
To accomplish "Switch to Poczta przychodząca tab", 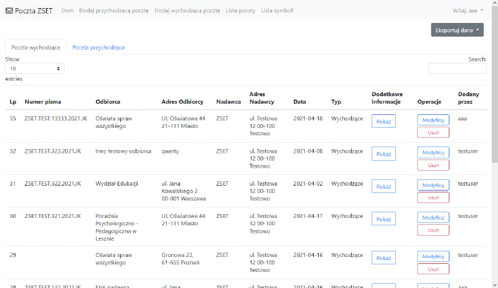I will tap(98, 47).
